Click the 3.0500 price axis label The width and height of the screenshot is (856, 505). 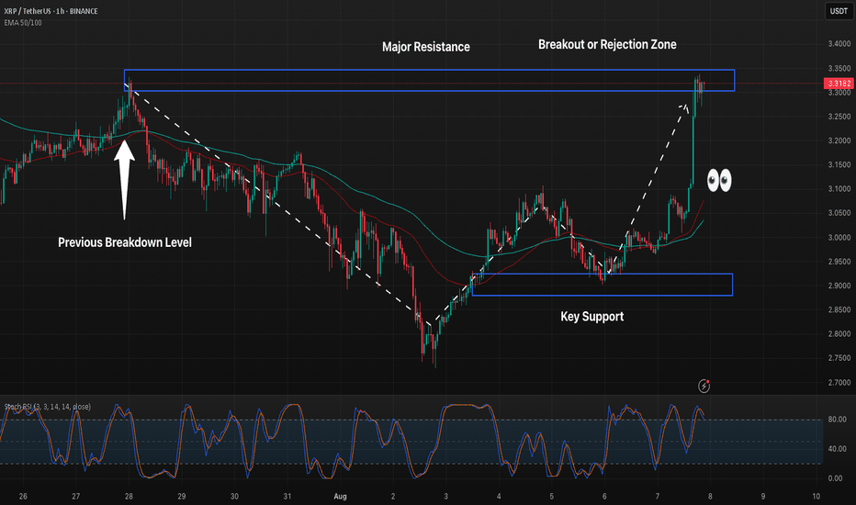[839, 213]
